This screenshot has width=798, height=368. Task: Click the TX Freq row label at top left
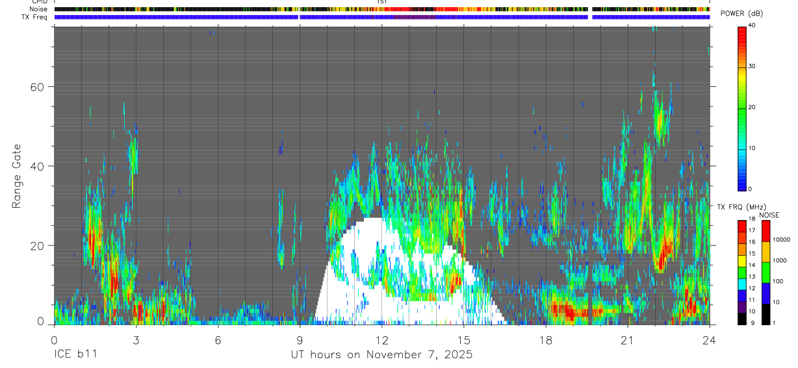point(34,17)
